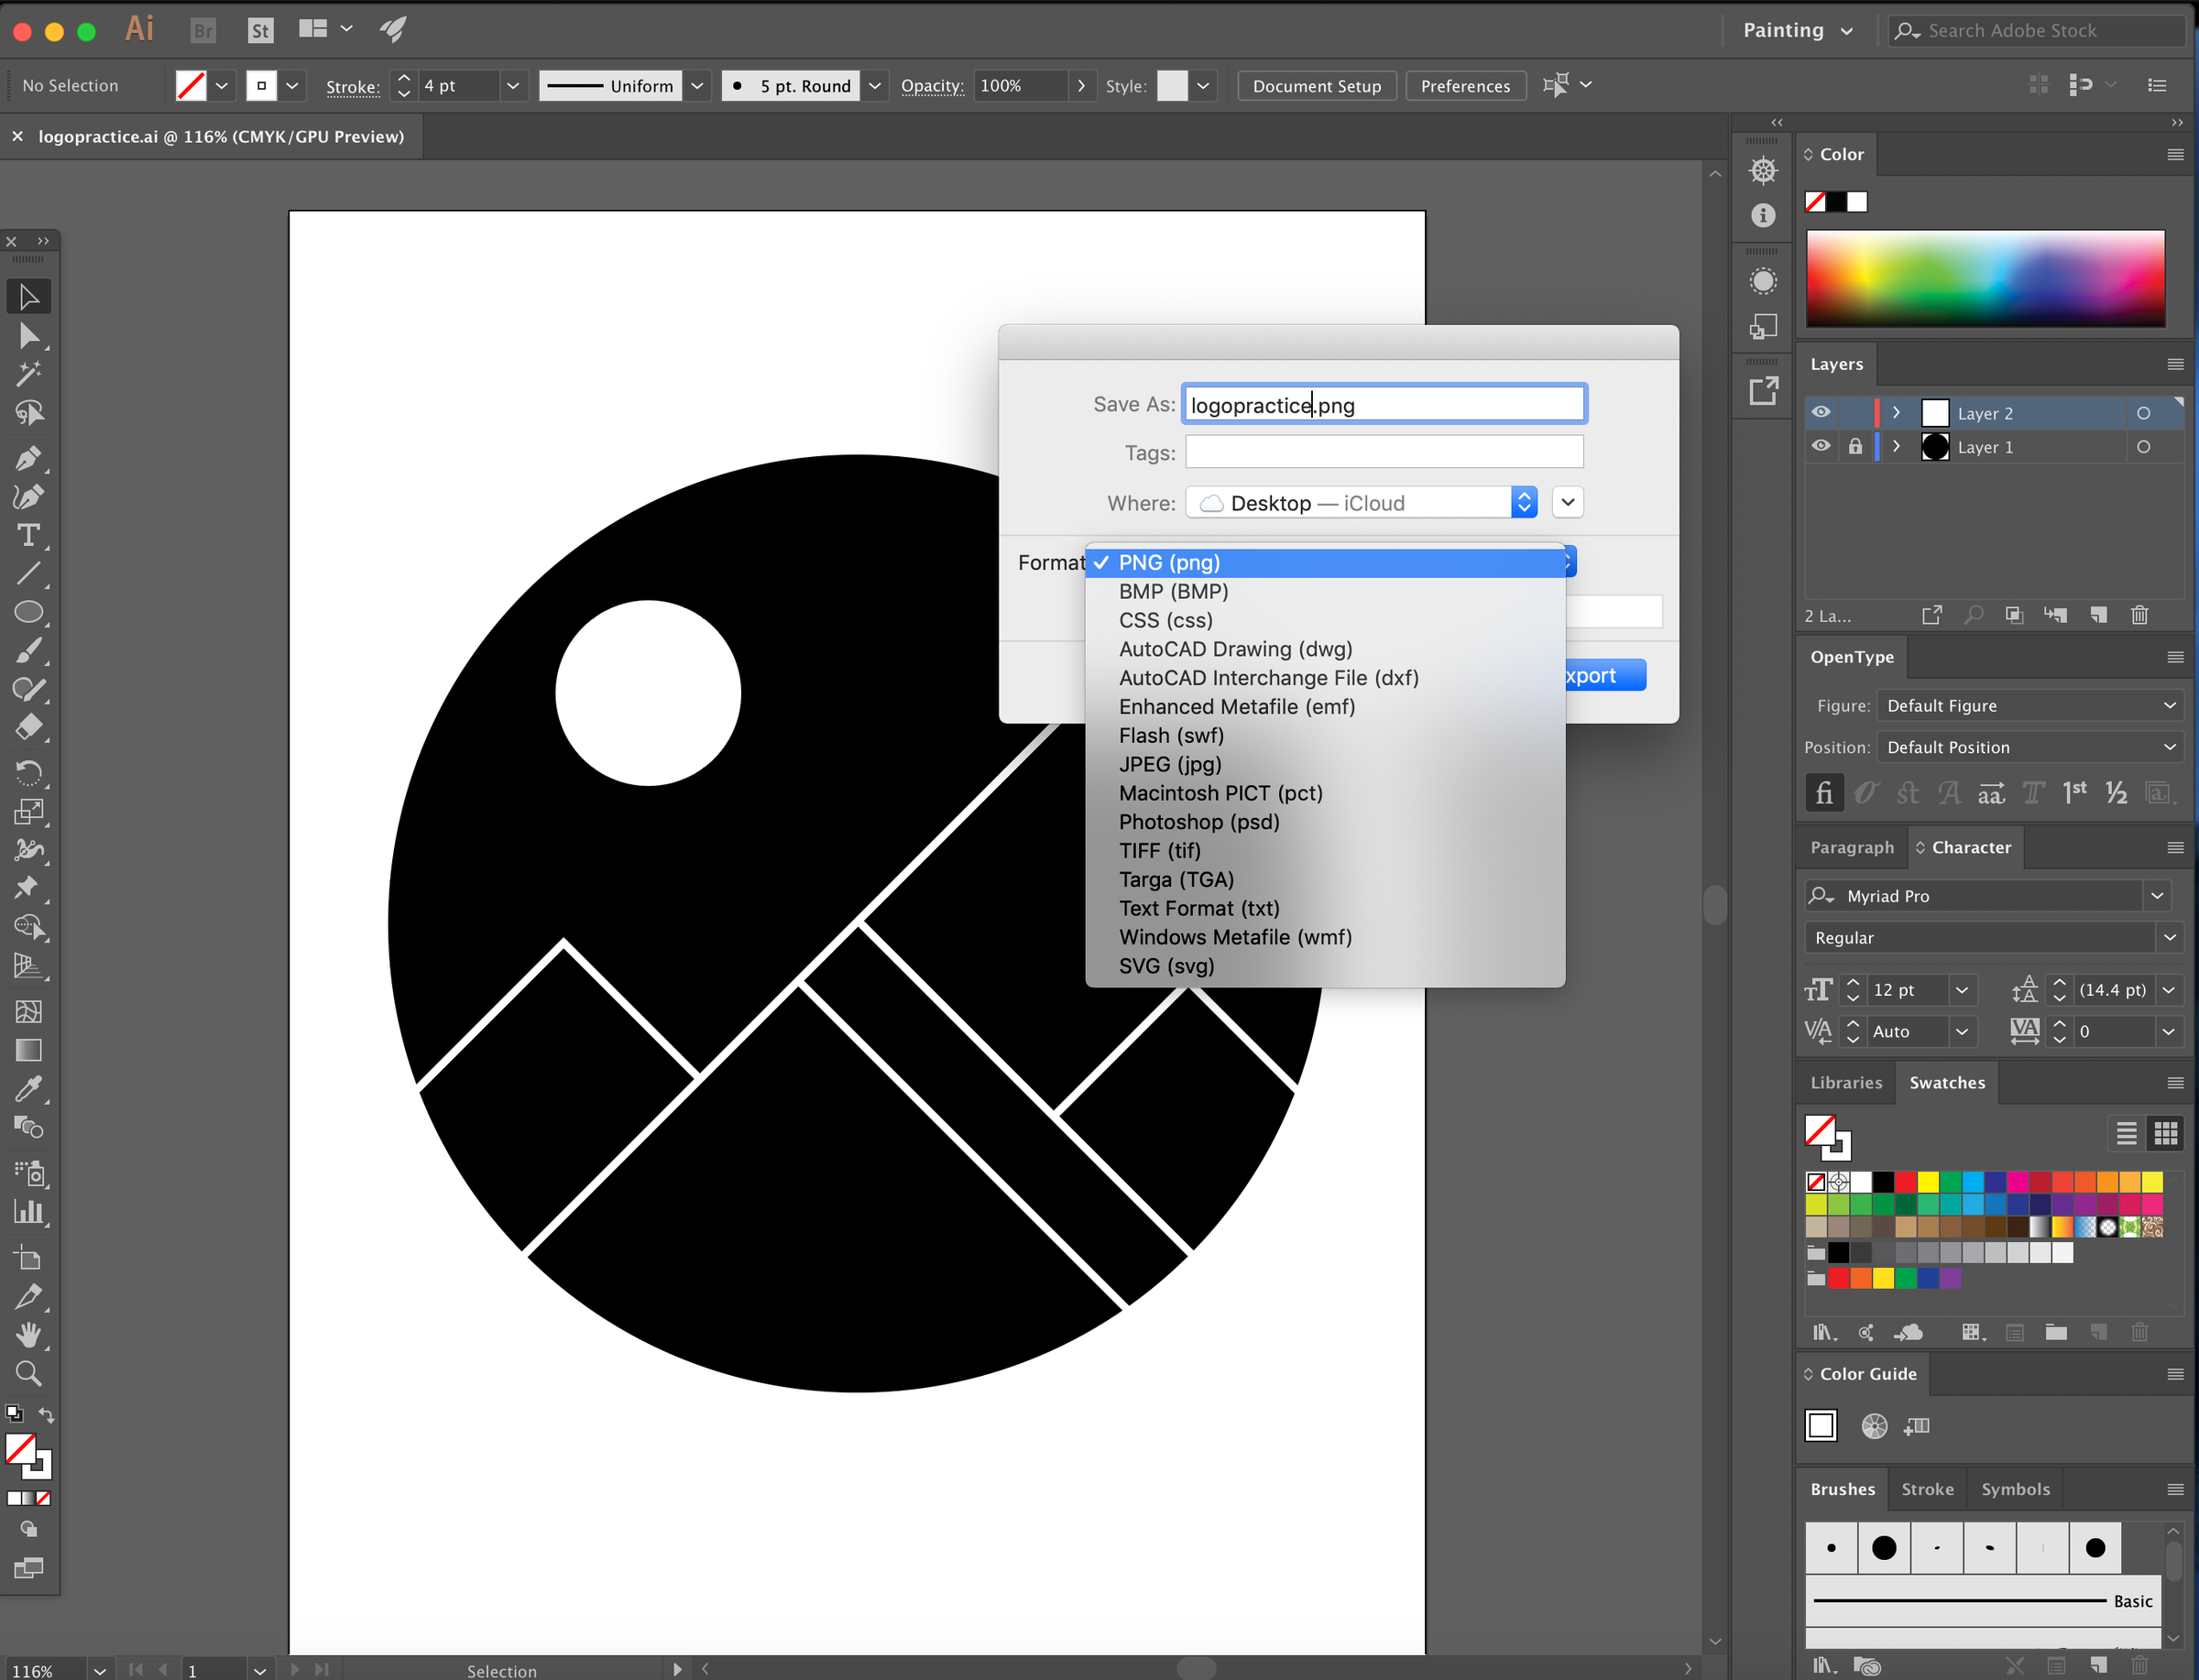Viewport: 2199px width, 1680px height.
Task: Switch to the Brushes tab
Action: pyautogui.click(x=1843, y=1489)
